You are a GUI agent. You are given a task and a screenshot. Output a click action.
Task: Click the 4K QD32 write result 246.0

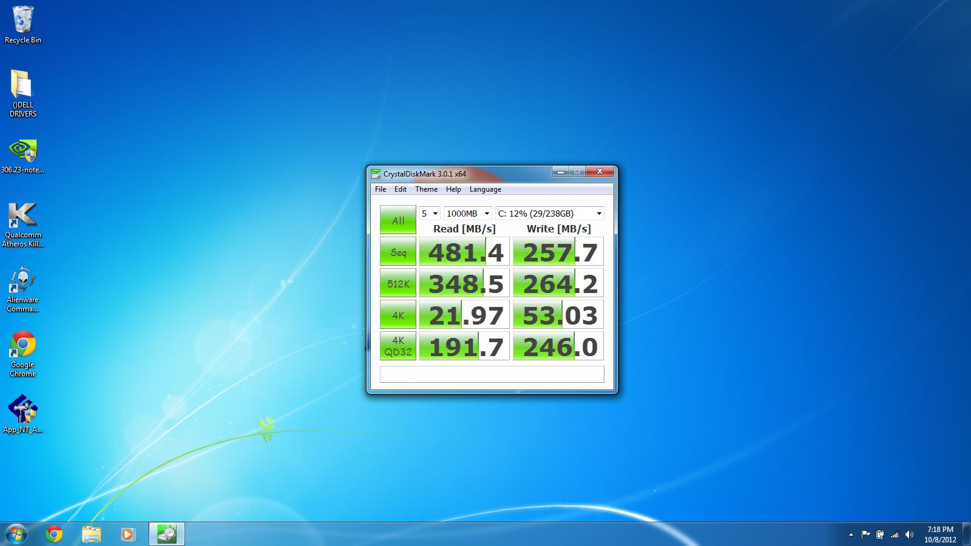pos(558,346)
